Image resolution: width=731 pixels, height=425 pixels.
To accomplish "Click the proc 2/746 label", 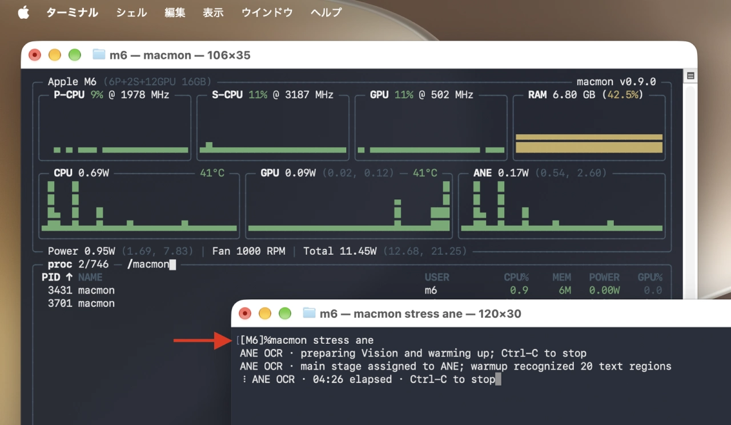I will click(x=78, y=264).
